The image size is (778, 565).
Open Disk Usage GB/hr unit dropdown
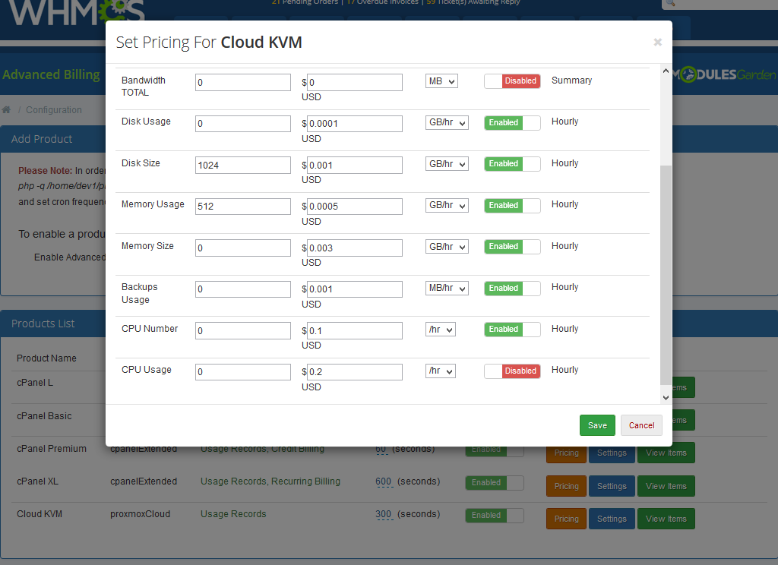pos(447,122)
